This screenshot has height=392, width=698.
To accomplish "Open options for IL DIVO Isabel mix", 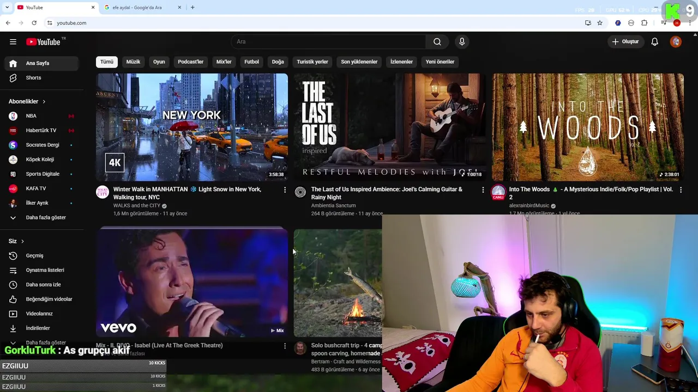I will click(285, 346).
